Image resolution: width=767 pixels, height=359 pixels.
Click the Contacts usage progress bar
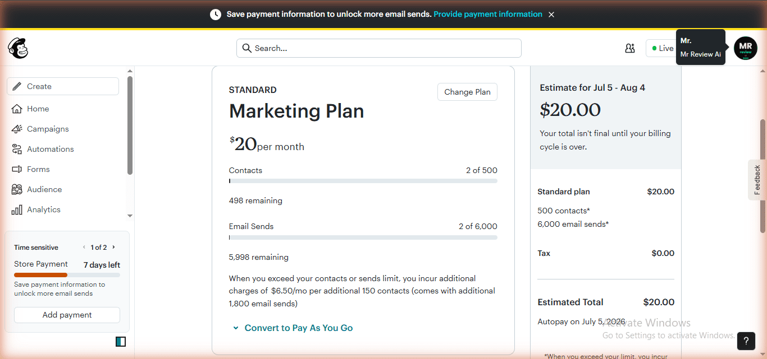[x=363, y=181]
